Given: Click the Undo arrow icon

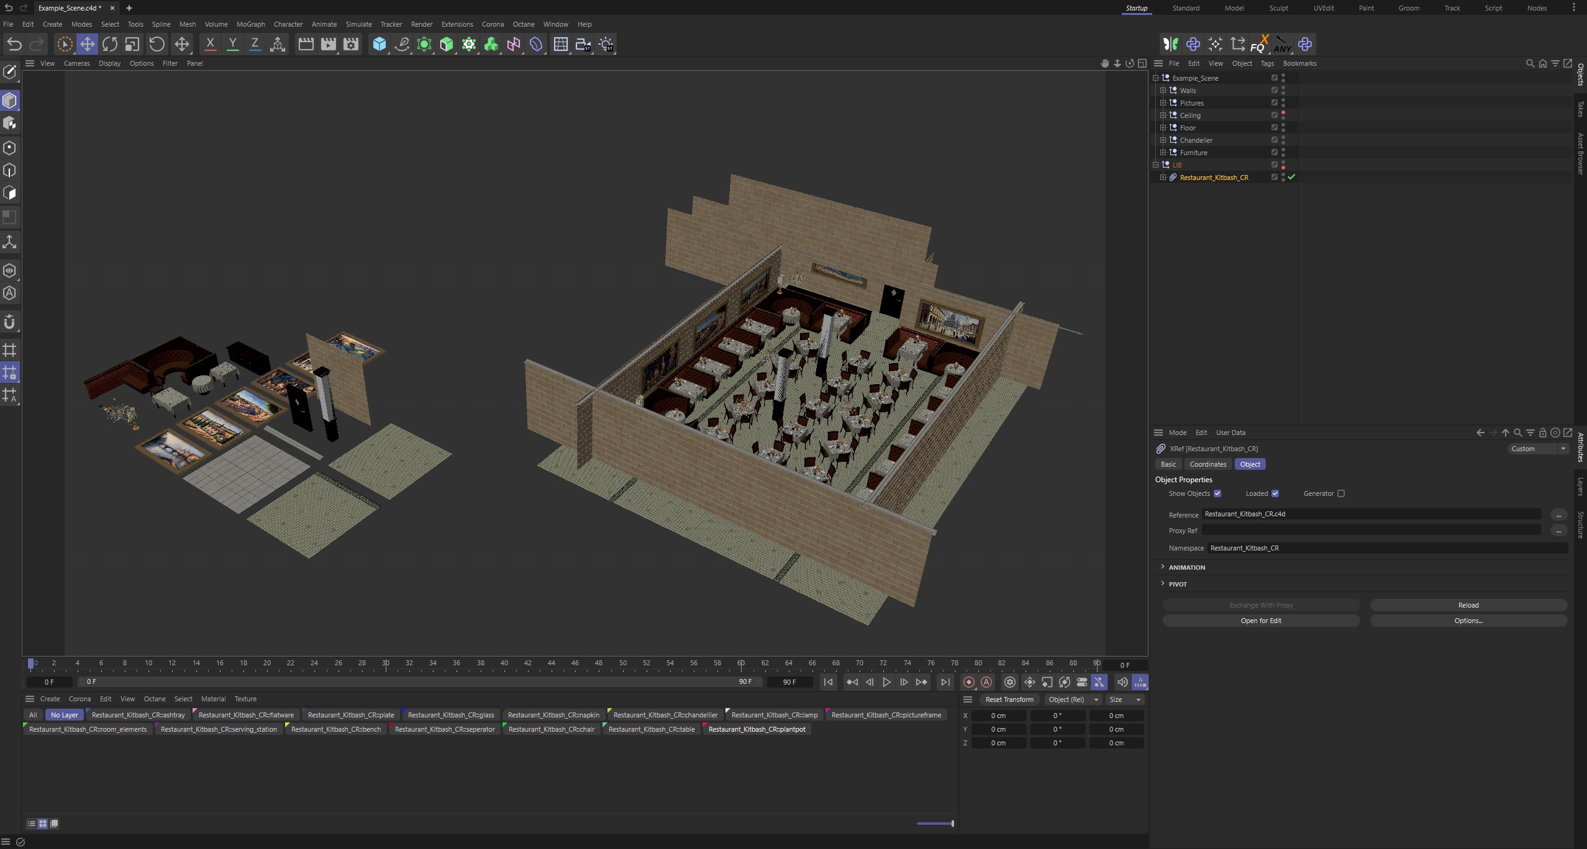Looking at the screenshot, I should pos(14,44).
